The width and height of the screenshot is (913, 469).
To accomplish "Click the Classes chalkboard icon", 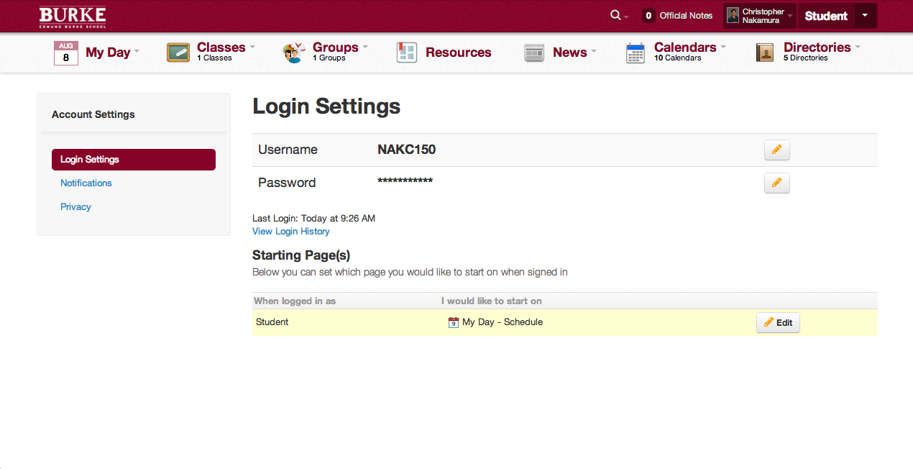I will coord(178,53).
